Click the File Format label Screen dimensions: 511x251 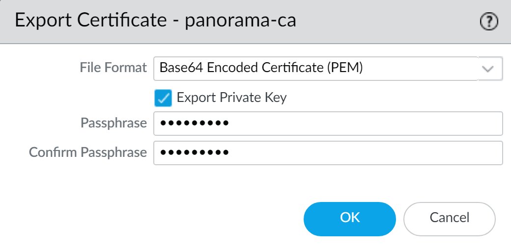coord(113,68)
